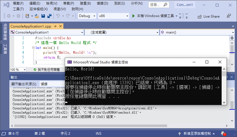Click the 找不到任何問題 green check icon
Image resolution: width=237 pixels, height=137 pixels.
[x=35, y=70]
